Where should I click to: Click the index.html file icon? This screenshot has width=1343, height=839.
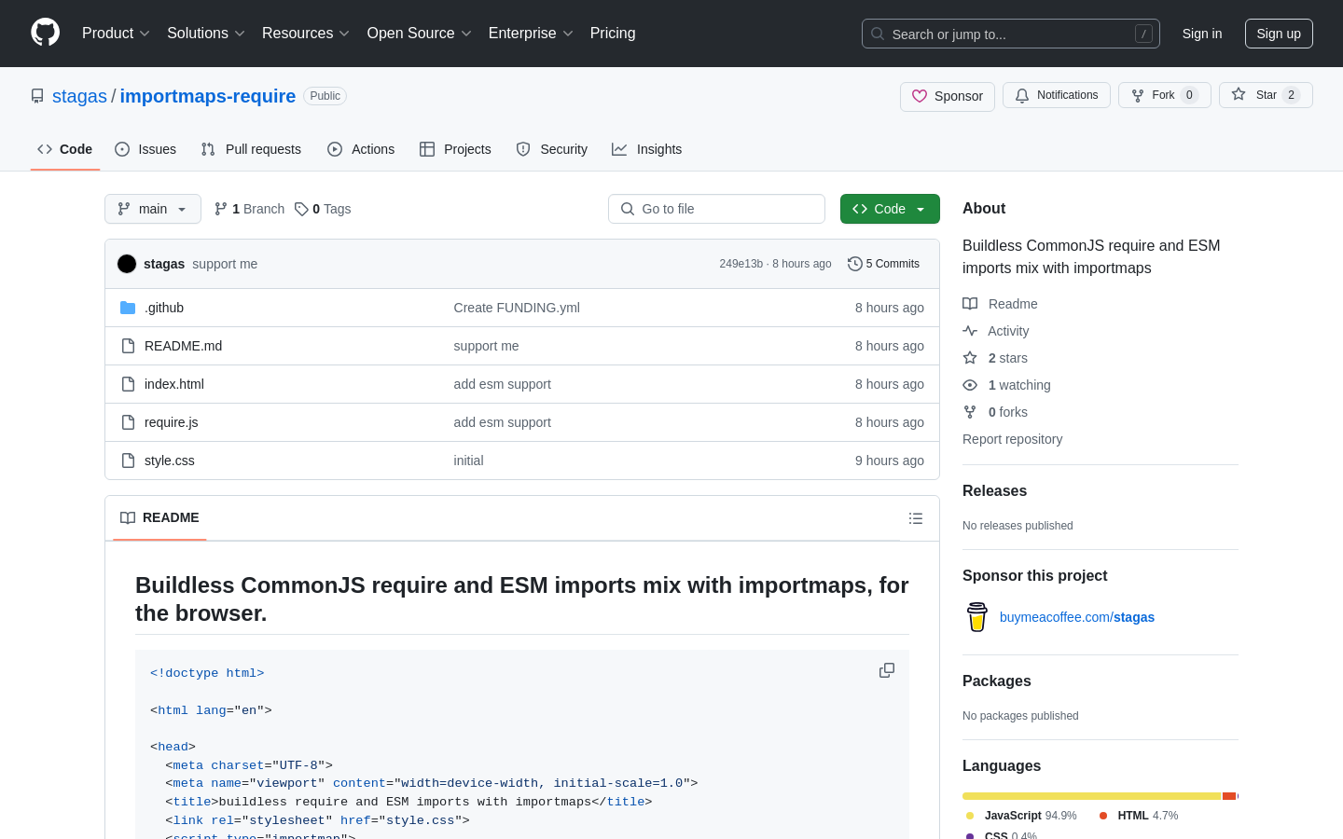point(128,384)
